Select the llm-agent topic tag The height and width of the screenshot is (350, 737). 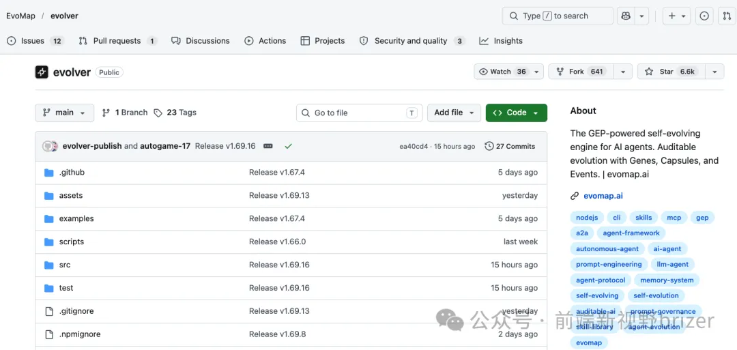point(673,264)
